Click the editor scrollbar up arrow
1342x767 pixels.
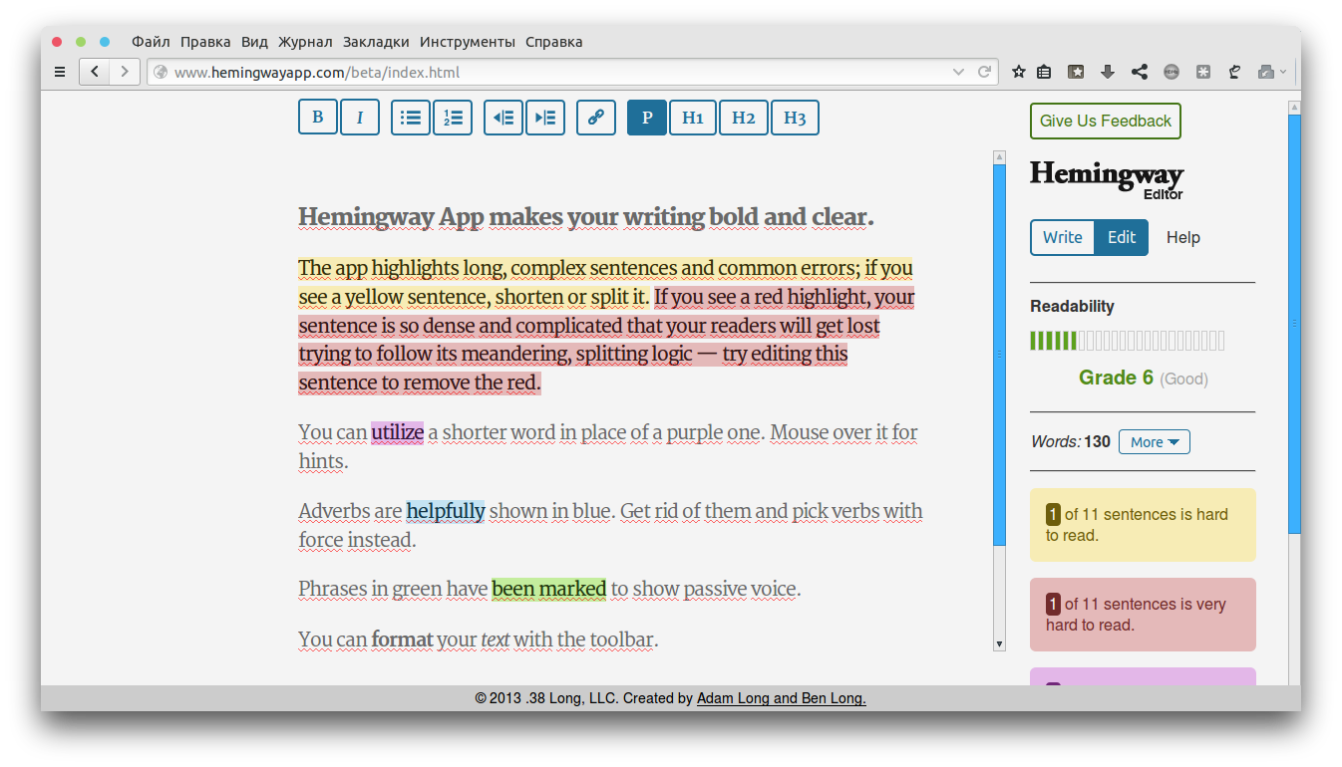(1000, 157)
